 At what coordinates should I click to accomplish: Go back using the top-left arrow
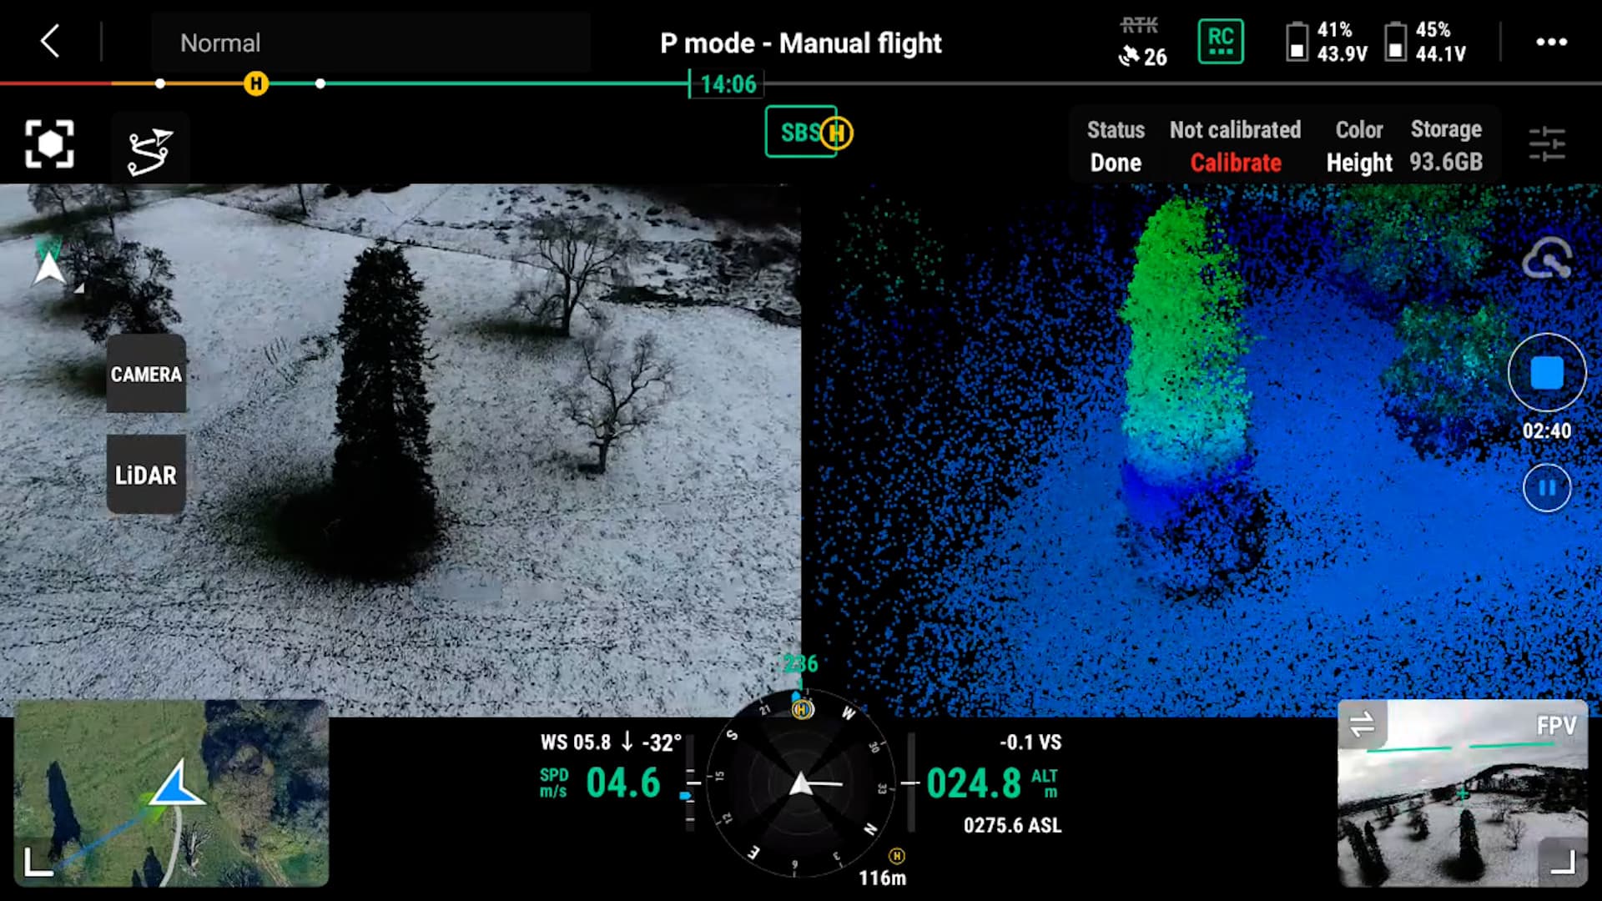[x=50, y=41]
